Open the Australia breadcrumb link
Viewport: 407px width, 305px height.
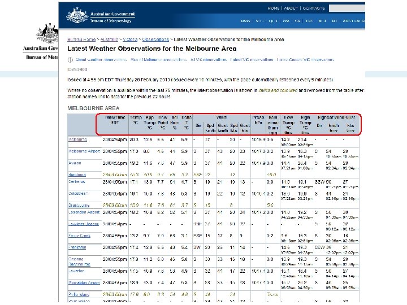(109, 40)
